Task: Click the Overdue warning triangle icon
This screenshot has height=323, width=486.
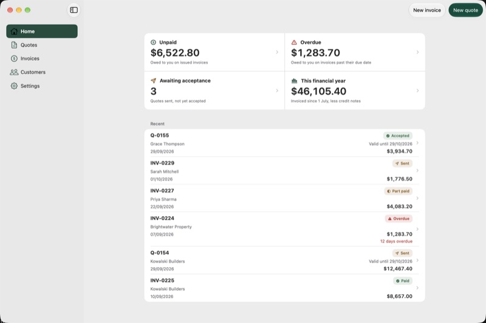Action: pos(294,42)
